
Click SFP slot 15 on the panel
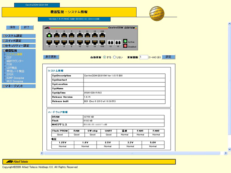(110, 43)
